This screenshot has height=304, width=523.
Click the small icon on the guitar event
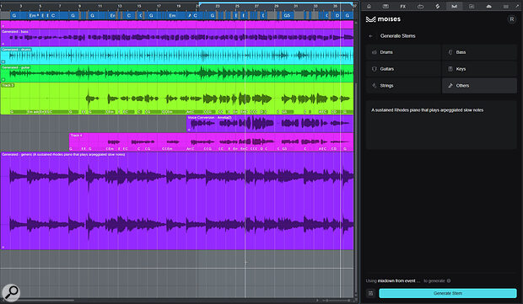pos(3,79)
